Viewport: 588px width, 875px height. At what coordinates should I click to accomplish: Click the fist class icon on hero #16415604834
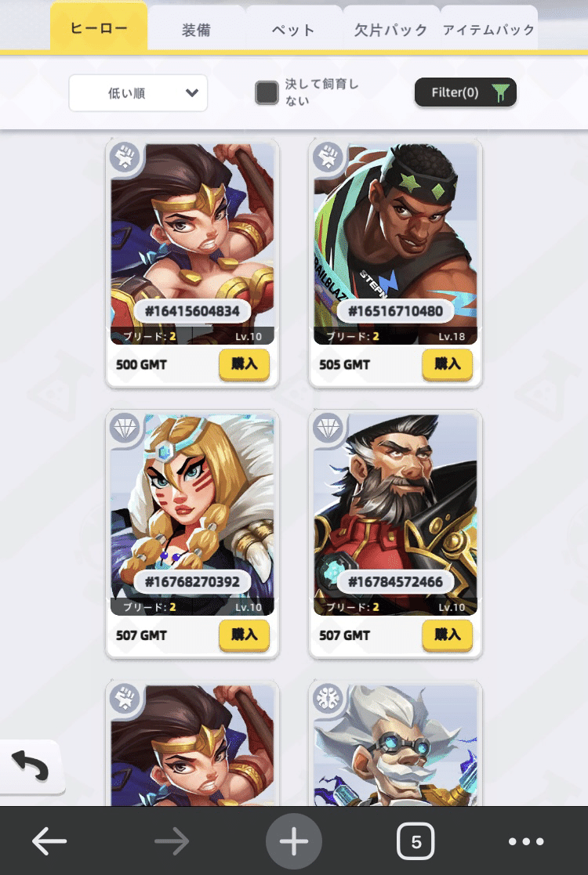(125, 157)
